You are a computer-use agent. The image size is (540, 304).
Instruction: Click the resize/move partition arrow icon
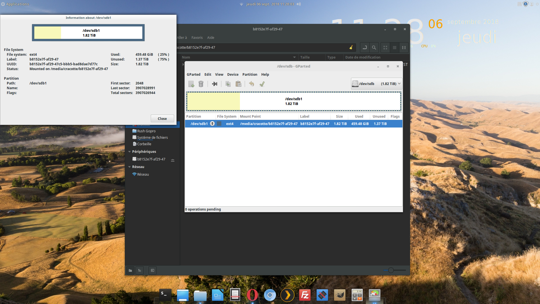[215, 84]
